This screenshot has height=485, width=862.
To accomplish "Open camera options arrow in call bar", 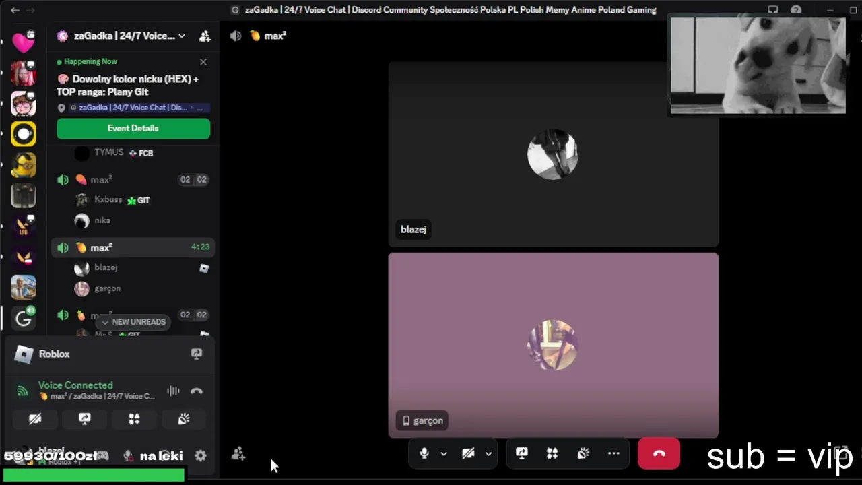I will pos(488,453).
